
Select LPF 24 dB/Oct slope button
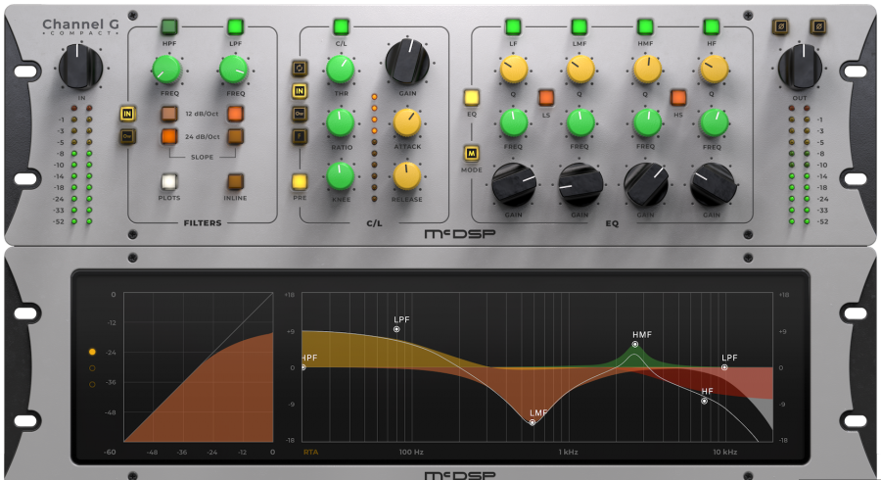pos(235,136)
